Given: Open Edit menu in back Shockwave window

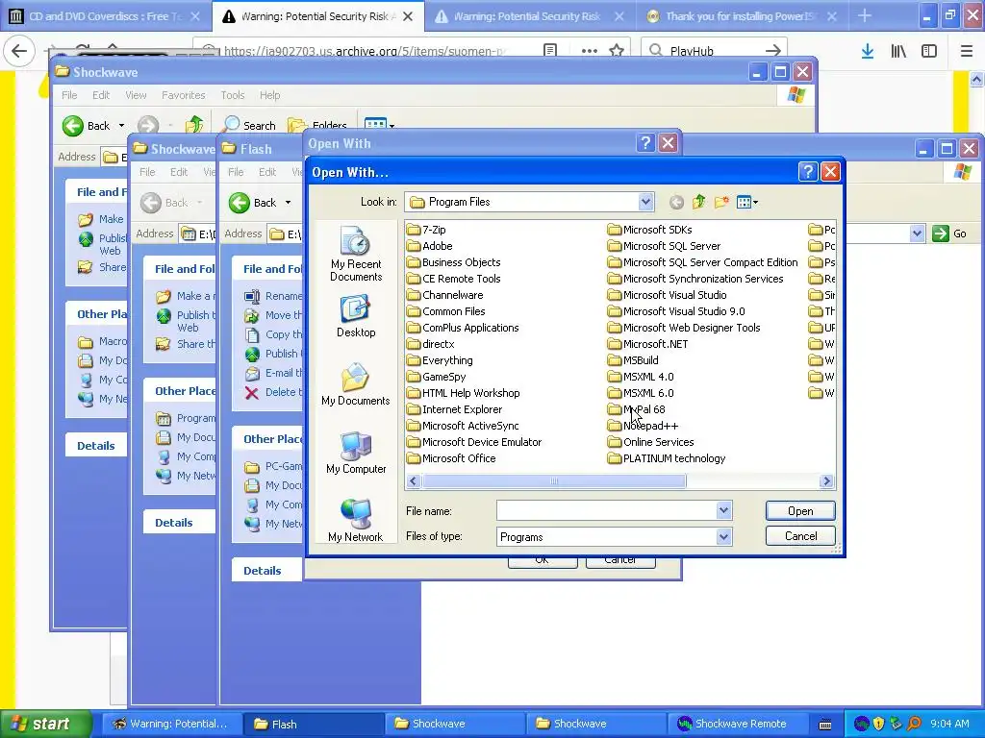Looking at the screenshot, I should [100, 95].
